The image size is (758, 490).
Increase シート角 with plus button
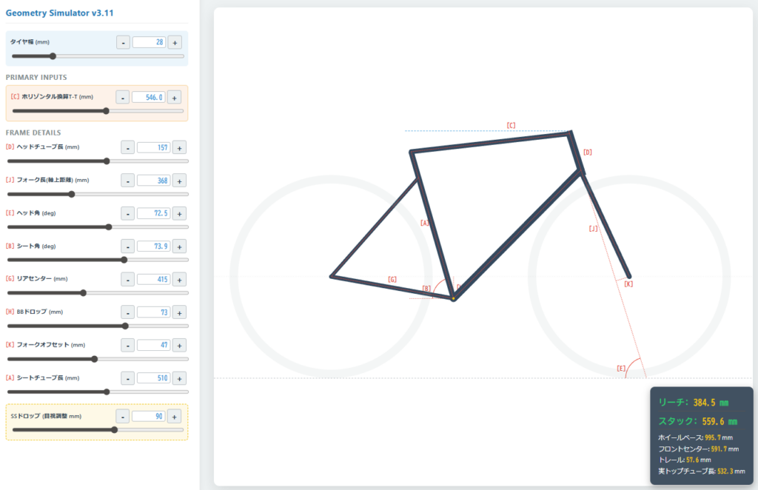[180, 246]
